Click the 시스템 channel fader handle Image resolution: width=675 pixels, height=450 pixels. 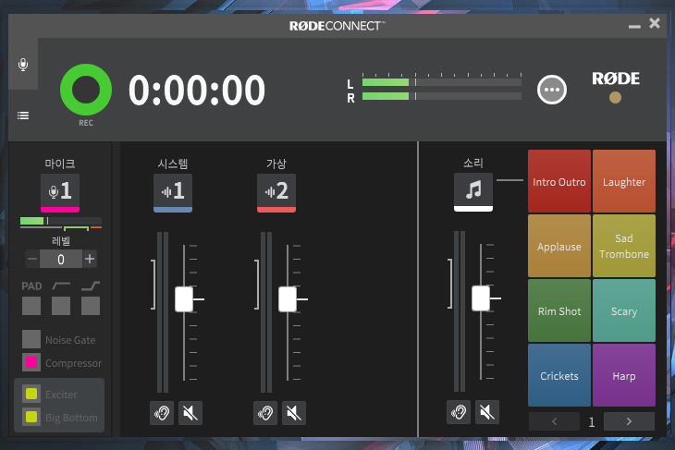tap(184, 299)
